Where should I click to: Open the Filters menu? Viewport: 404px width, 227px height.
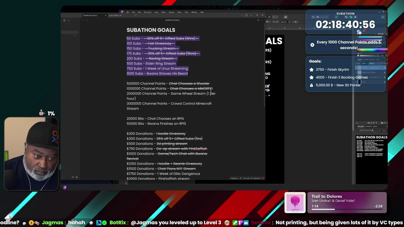click(x=180, y=12)
